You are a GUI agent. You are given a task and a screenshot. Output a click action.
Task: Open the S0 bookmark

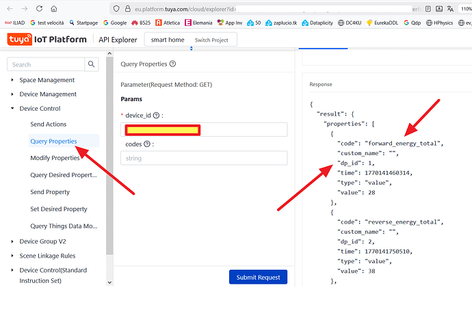(x=254, y=23)
